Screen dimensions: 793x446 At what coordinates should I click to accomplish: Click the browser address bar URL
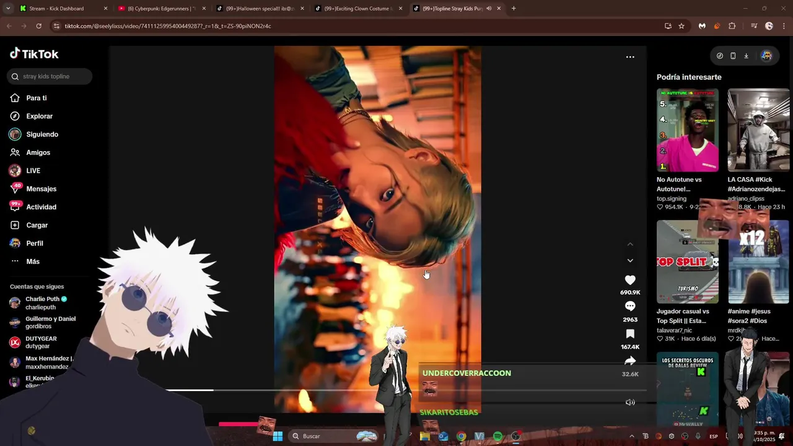(x=167, y=26)
